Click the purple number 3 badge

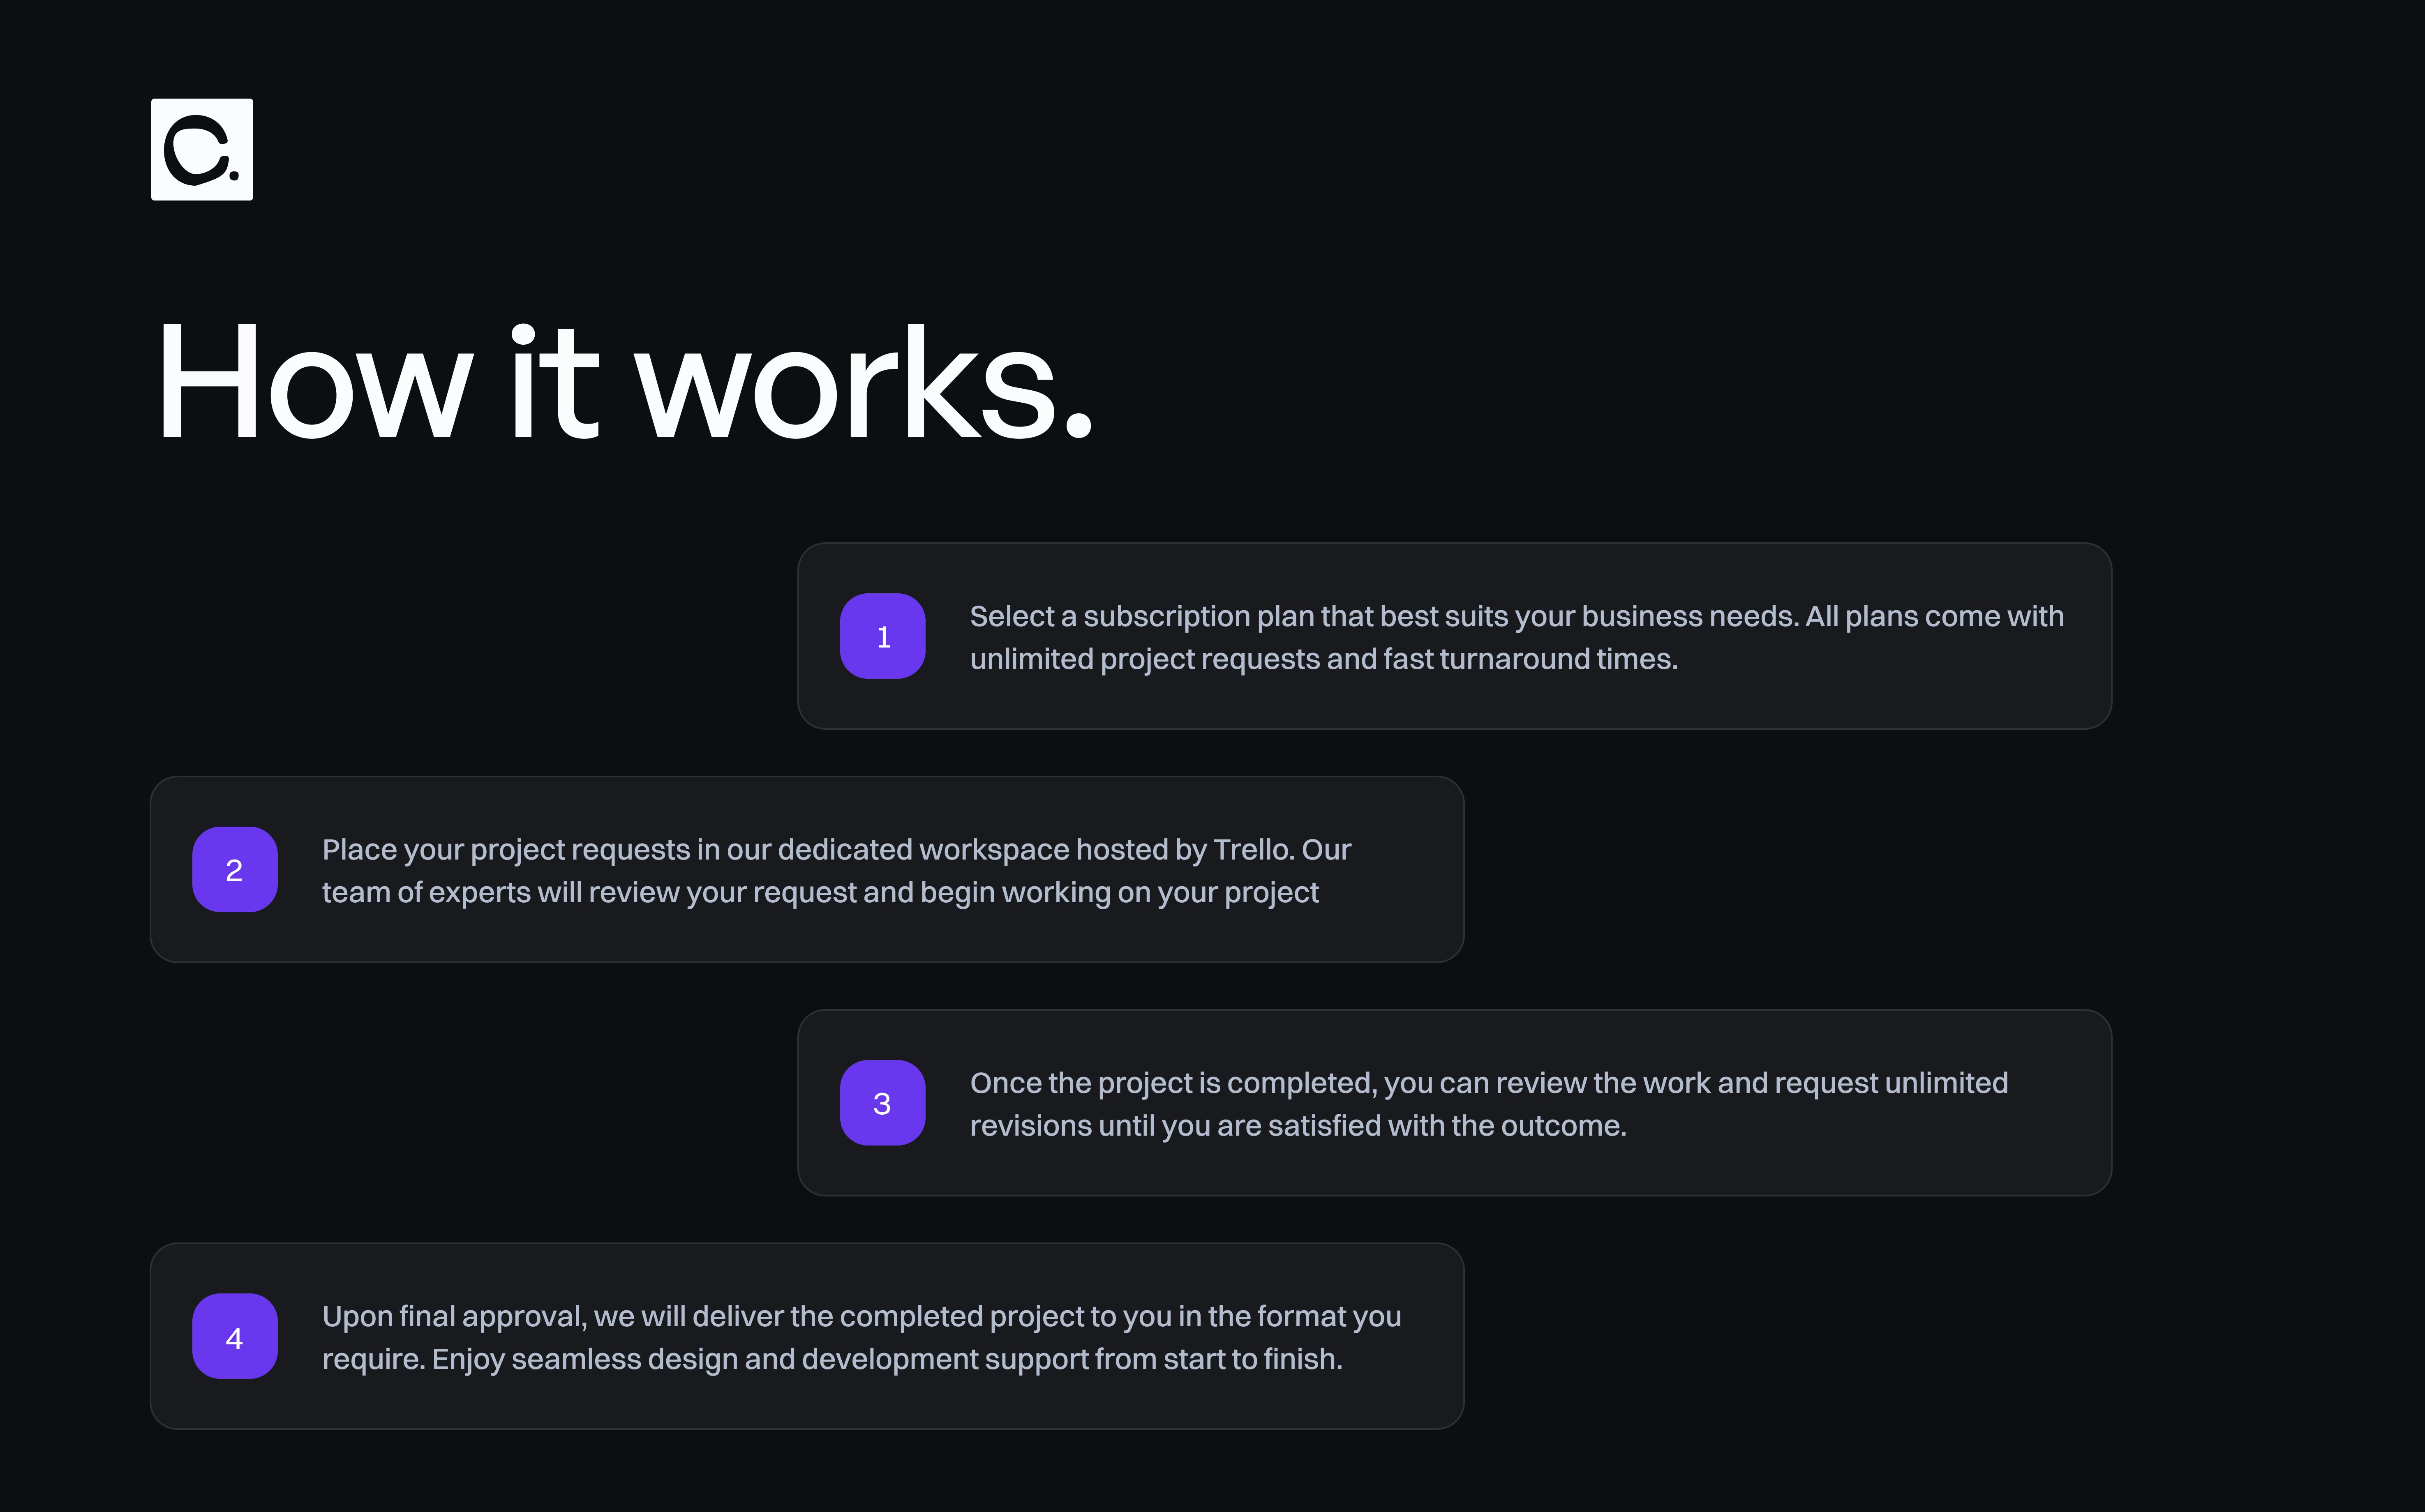[882, 1103]
